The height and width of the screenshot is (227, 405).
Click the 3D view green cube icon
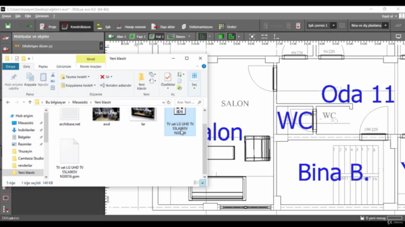point(221,37)
